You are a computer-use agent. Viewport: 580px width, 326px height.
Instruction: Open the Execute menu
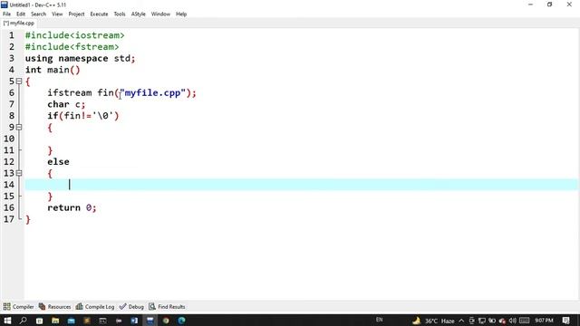pyautogui.click(x=99, y=14)
